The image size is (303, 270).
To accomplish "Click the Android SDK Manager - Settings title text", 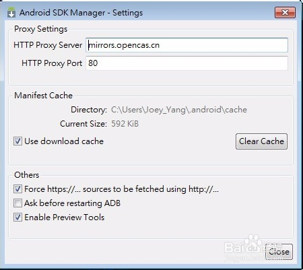I will (81, 13).
